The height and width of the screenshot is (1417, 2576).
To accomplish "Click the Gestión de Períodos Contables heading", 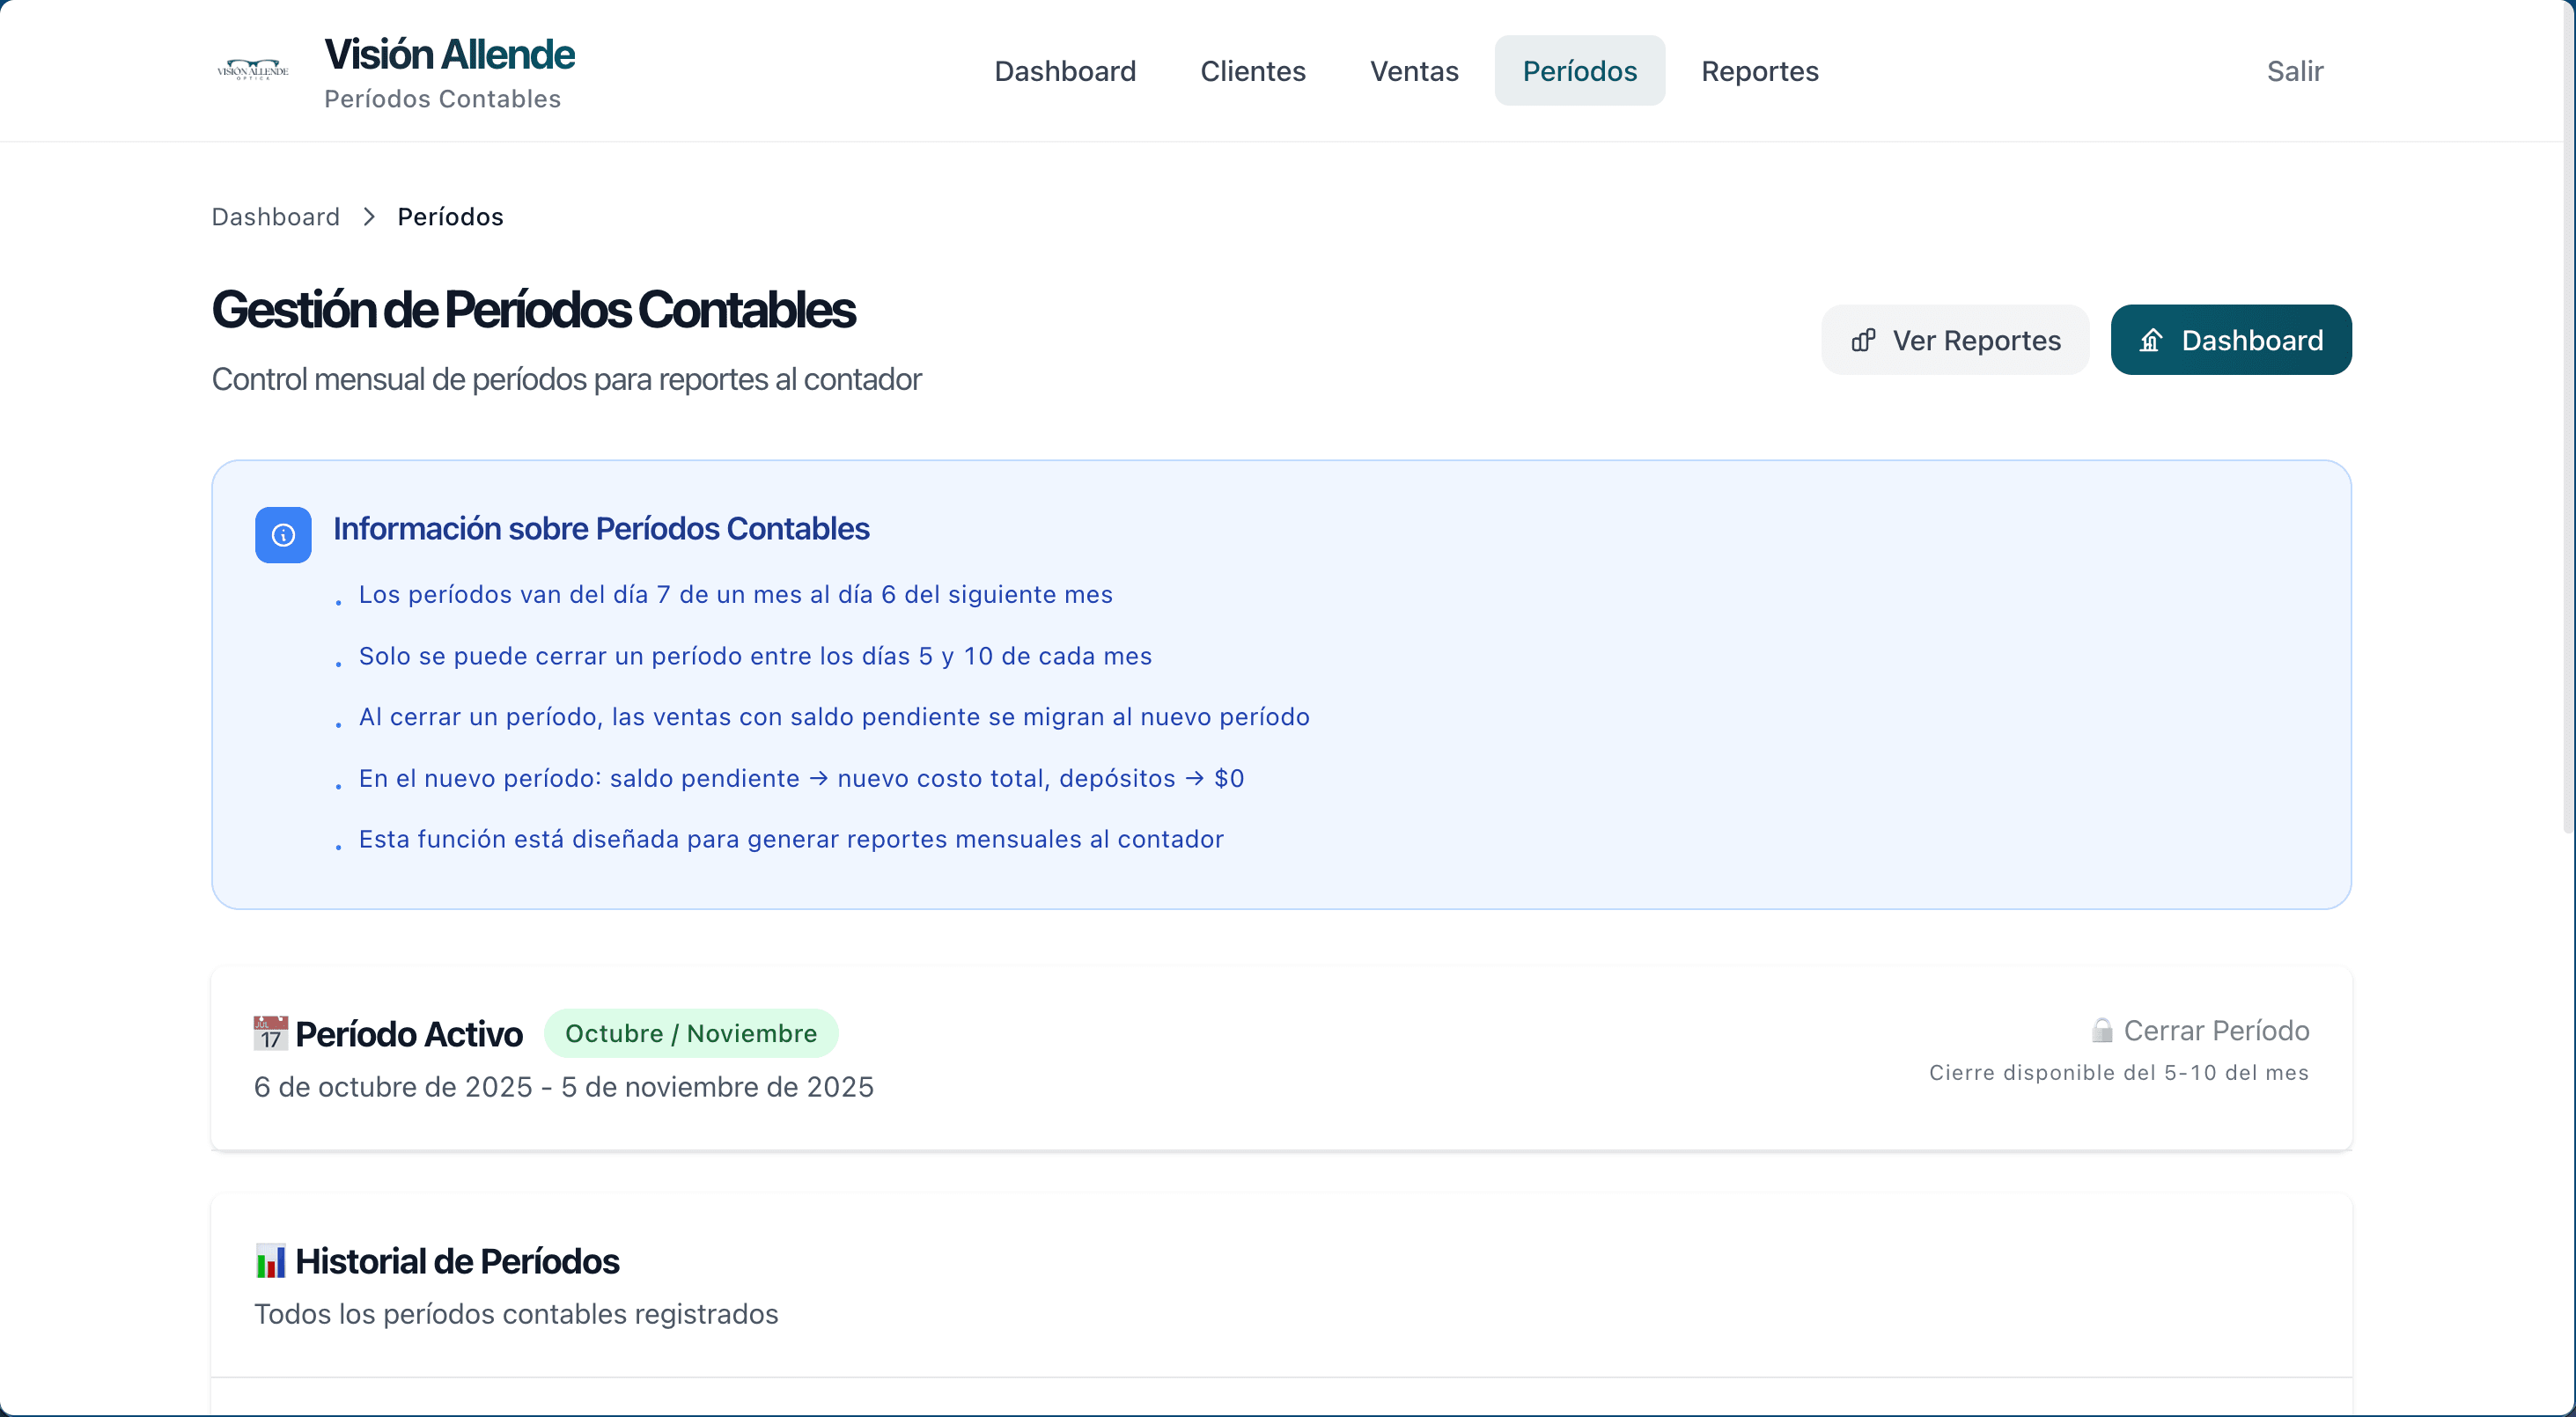I will pos(534,309).
